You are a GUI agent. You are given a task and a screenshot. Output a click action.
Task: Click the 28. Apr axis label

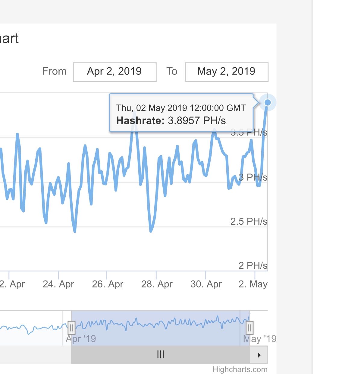(156, 284)
